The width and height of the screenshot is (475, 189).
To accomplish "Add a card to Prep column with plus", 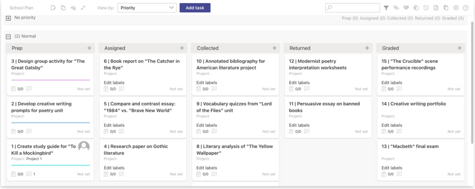I will [90, 48].
